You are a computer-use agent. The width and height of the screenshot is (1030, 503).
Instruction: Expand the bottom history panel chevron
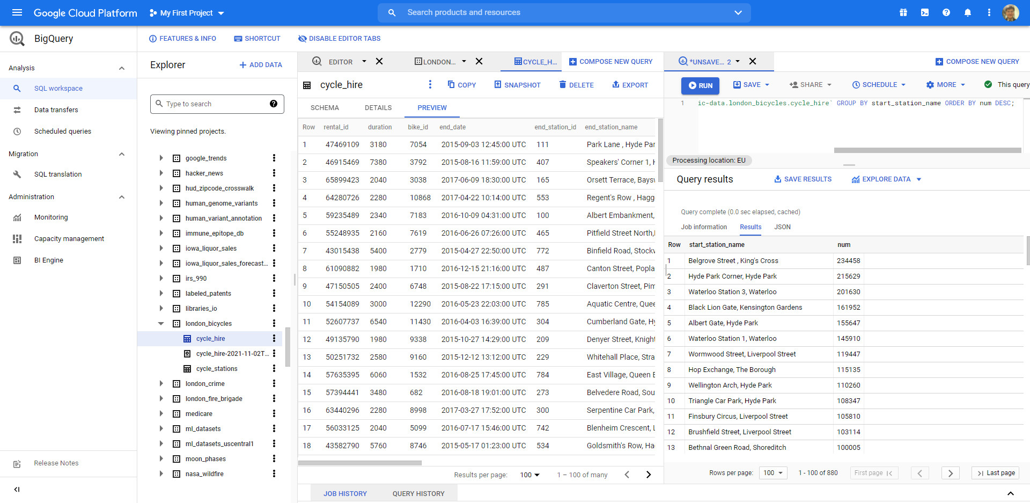1010,493
